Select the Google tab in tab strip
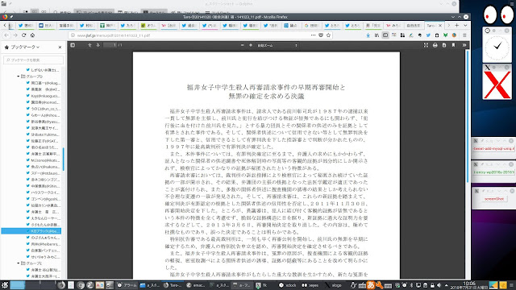The width and height of the screenshot is (516, 290). coord(312,25)
